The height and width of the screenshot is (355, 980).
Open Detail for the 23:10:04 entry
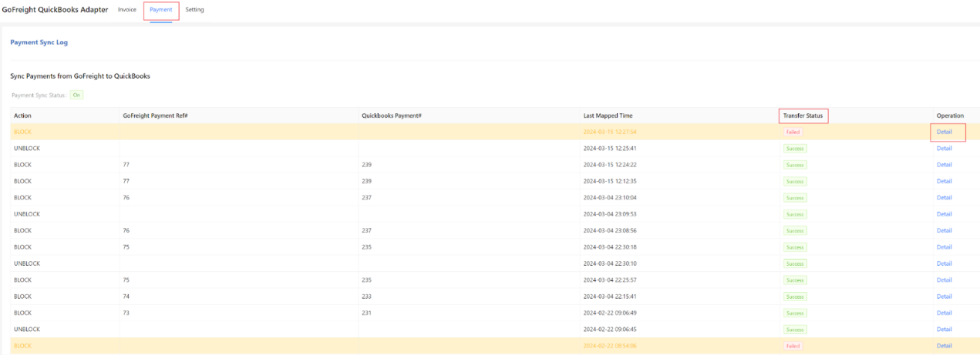944,198
